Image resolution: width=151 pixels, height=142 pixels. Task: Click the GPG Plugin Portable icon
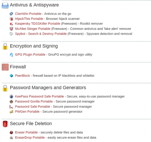tap(11, 55)
